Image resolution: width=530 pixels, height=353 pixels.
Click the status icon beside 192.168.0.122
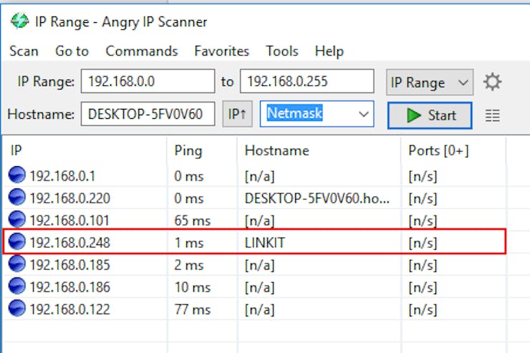point(17,309)
